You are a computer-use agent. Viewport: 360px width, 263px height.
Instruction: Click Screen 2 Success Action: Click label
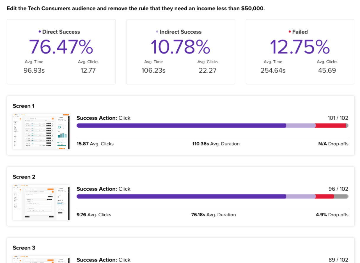(x=103, y=189)
